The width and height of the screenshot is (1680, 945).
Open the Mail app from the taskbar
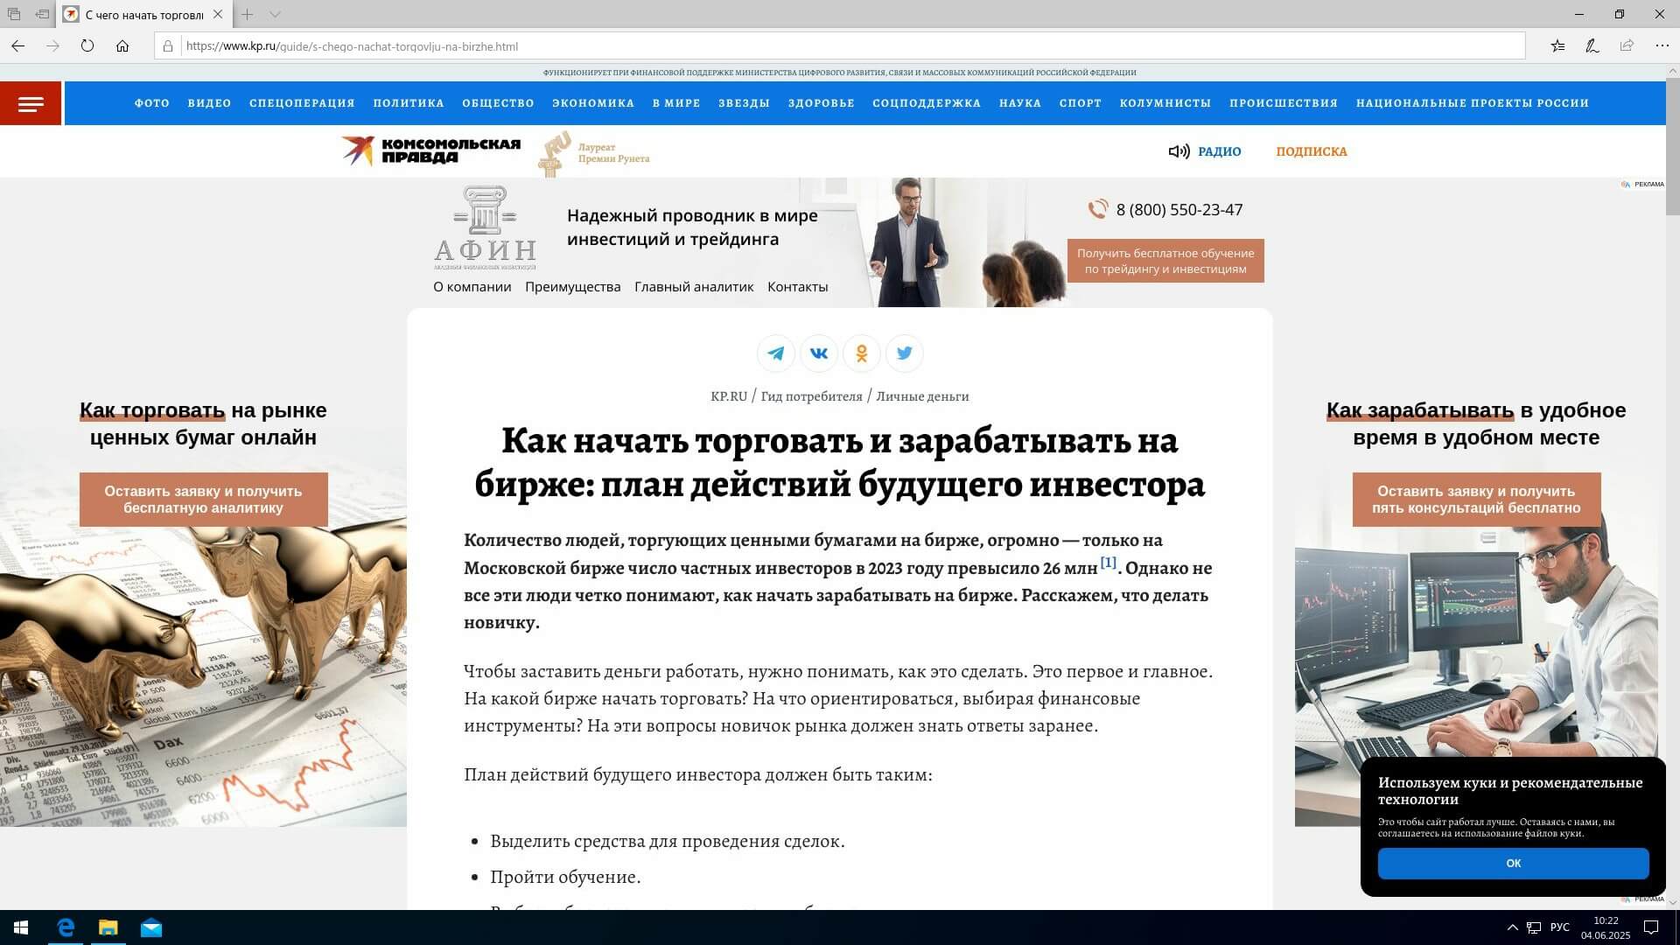tap(151, 927)
